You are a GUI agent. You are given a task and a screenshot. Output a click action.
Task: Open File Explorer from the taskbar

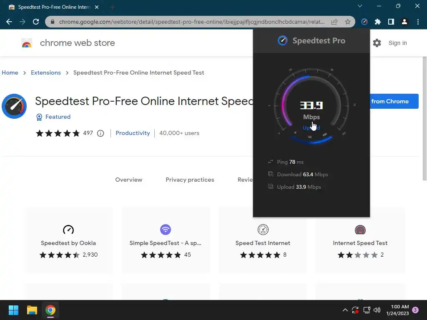coord(32,310)
